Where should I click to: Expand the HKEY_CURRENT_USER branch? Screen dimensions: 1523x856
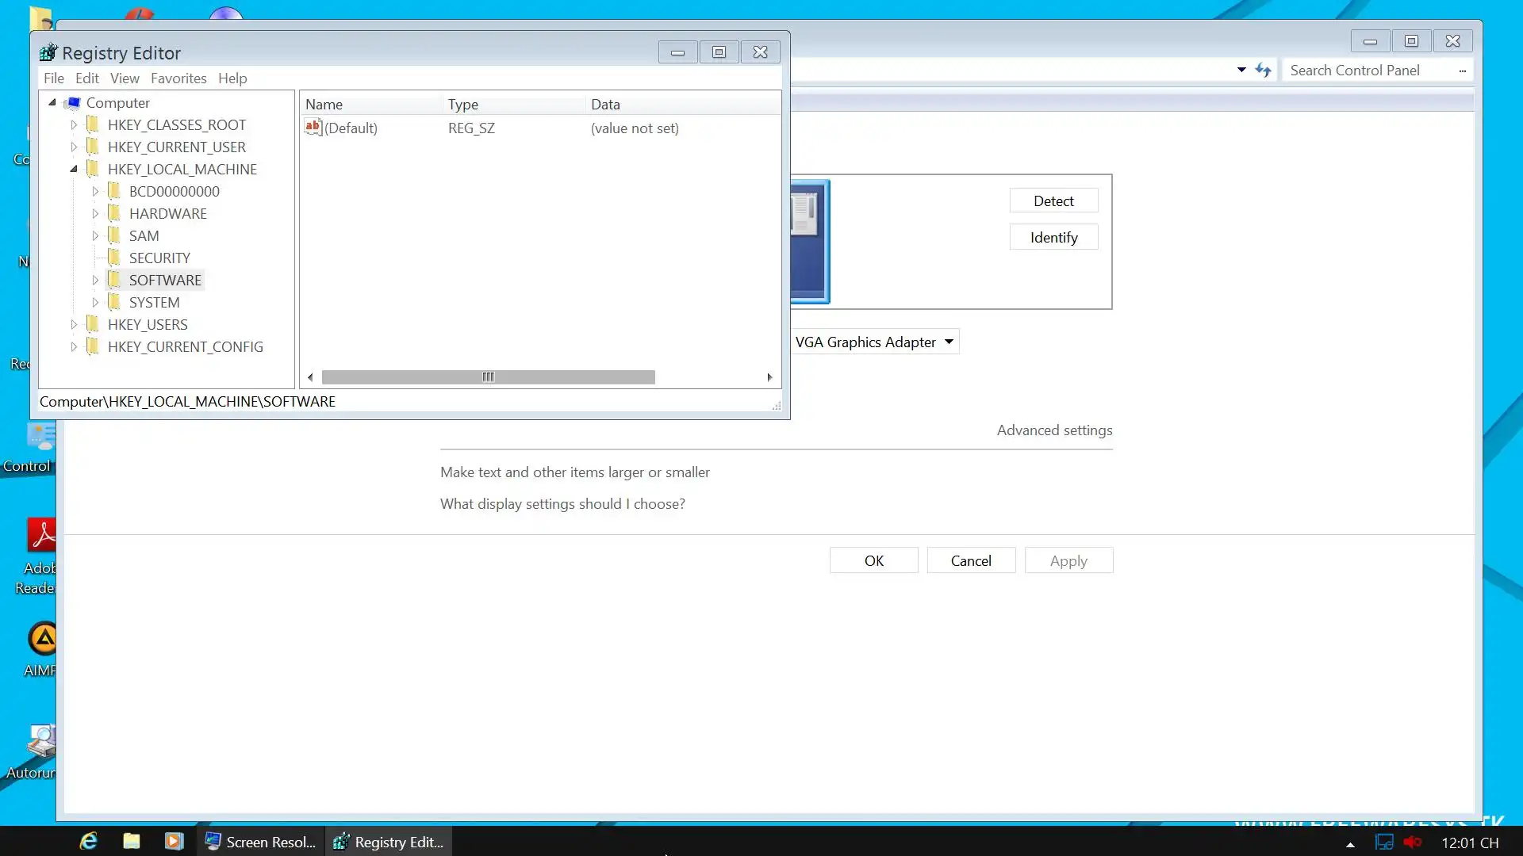pyautogui.click(x=74, y=147)
